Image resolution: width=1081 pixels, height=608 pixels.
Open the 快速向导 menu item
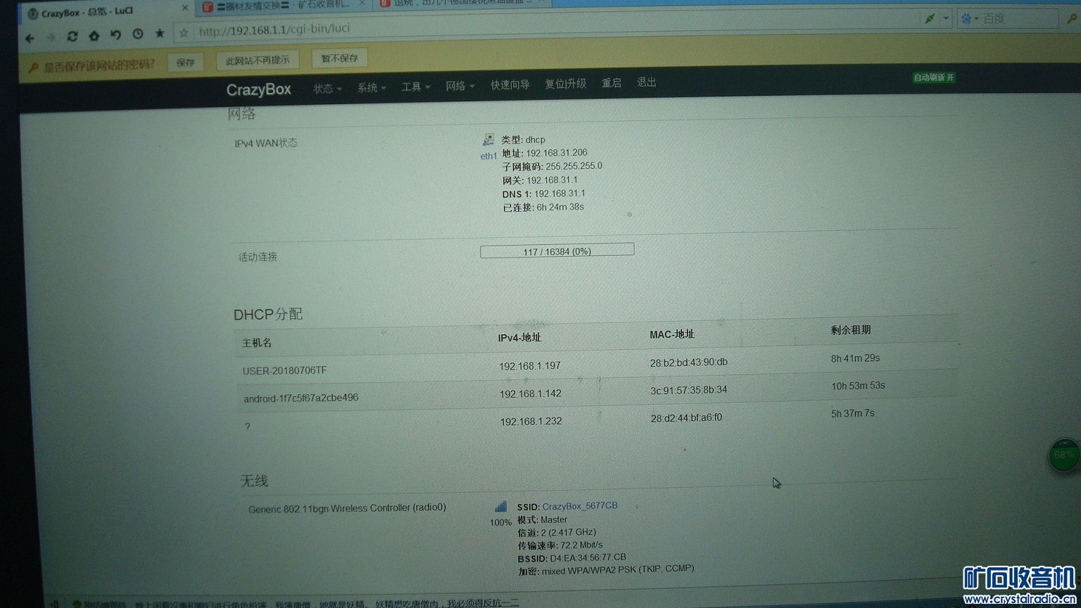pos(510,84)
